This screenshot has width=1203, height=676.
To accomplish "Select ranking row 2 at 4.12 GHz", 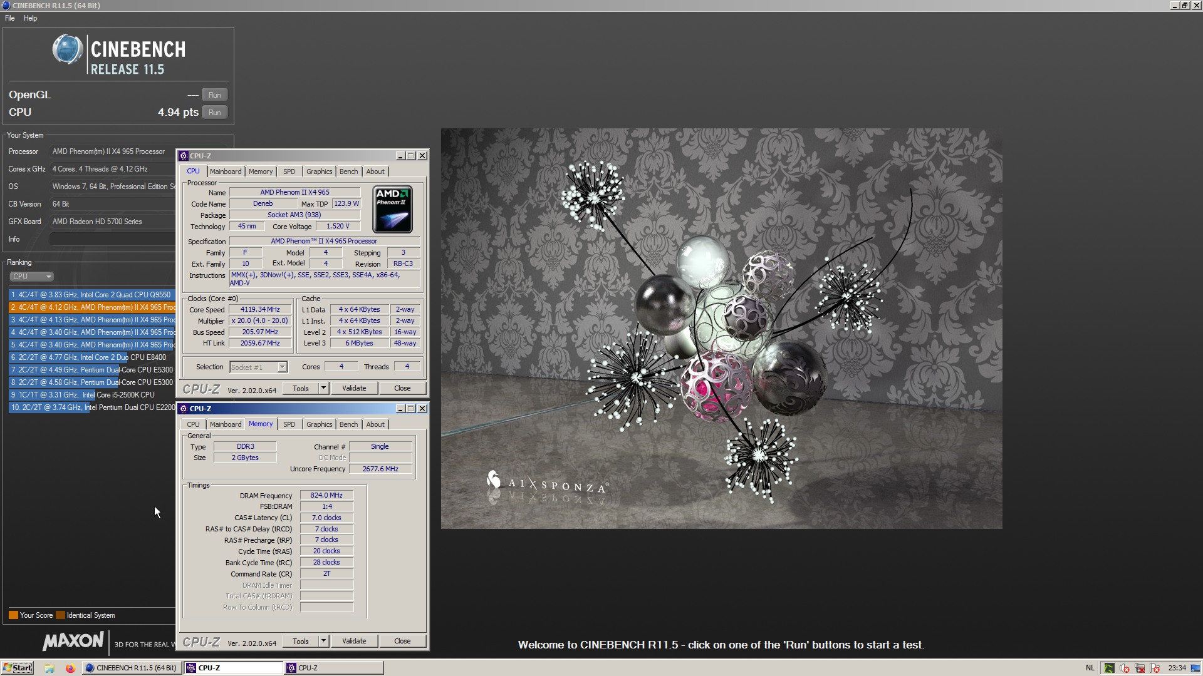I will tap(92, 307).
